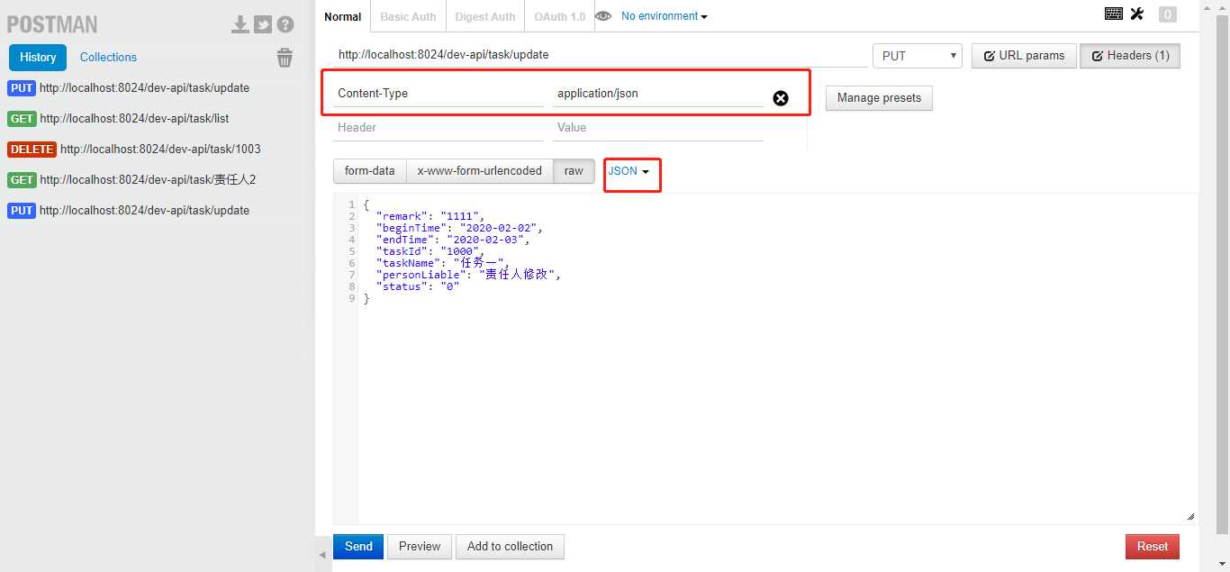Open the Twitter icon next to the Postman logo
The width and height of the screenshot is (1230, 572).
263,24
